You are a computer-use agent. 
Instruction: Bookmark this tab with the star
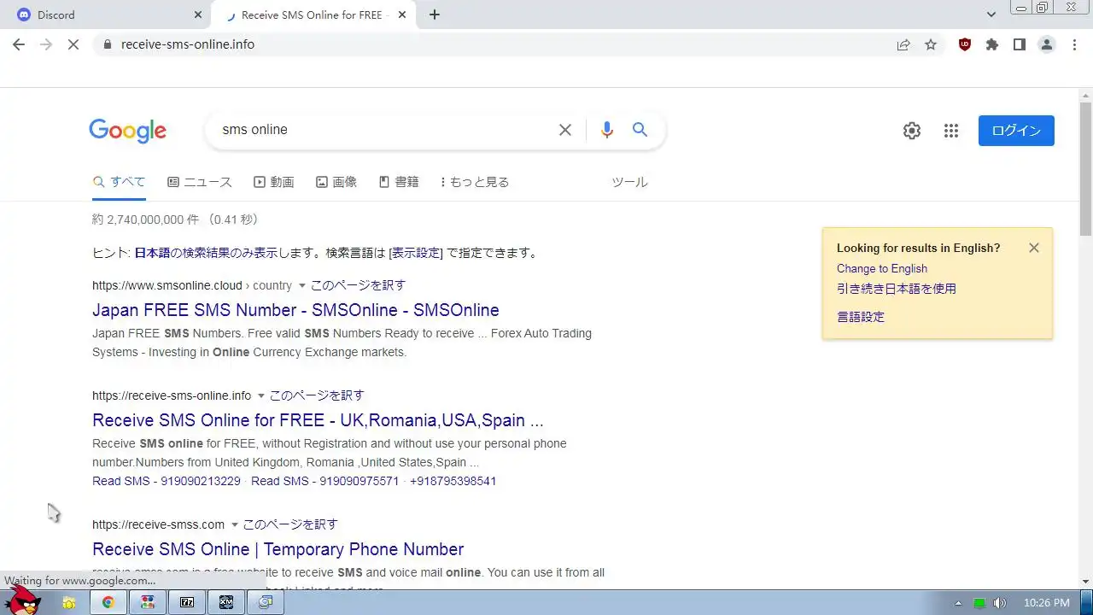(931, 44)
